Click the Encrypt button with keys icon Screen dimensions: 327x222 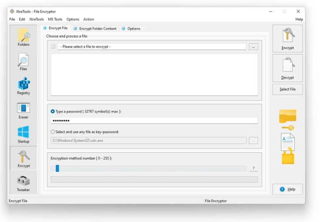287,39
